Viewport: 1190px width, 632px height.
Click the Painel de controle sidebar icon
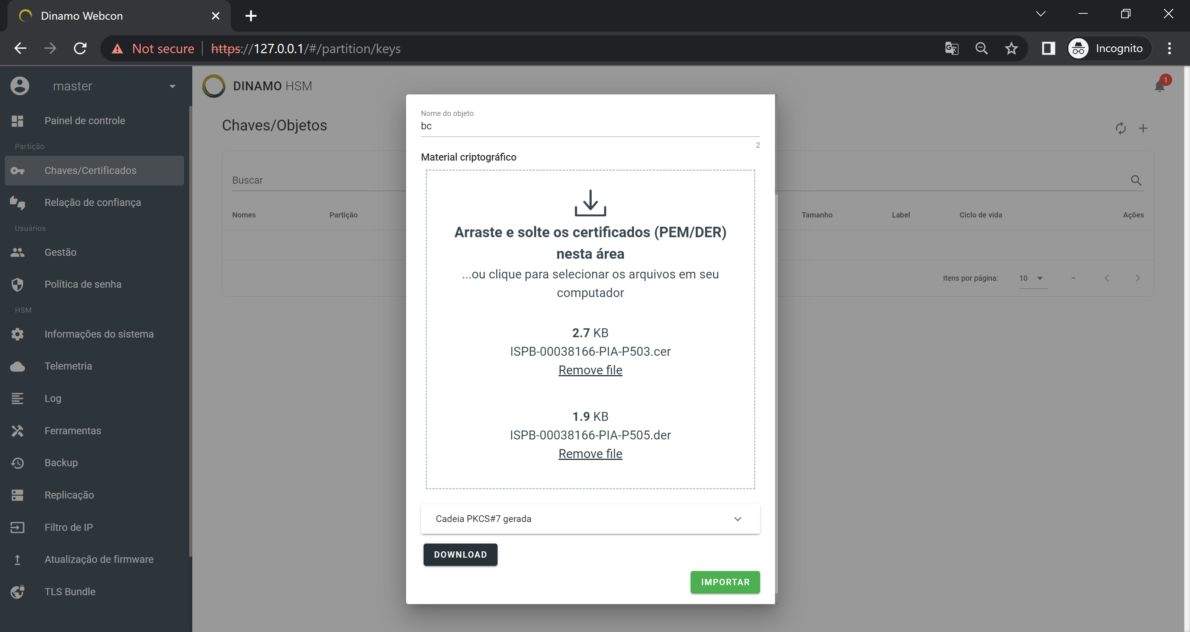19,120
